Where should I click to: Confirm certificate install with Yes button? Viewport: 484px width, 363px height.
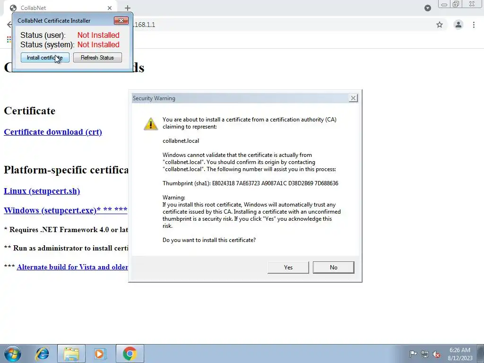click(x=288, y=268)
